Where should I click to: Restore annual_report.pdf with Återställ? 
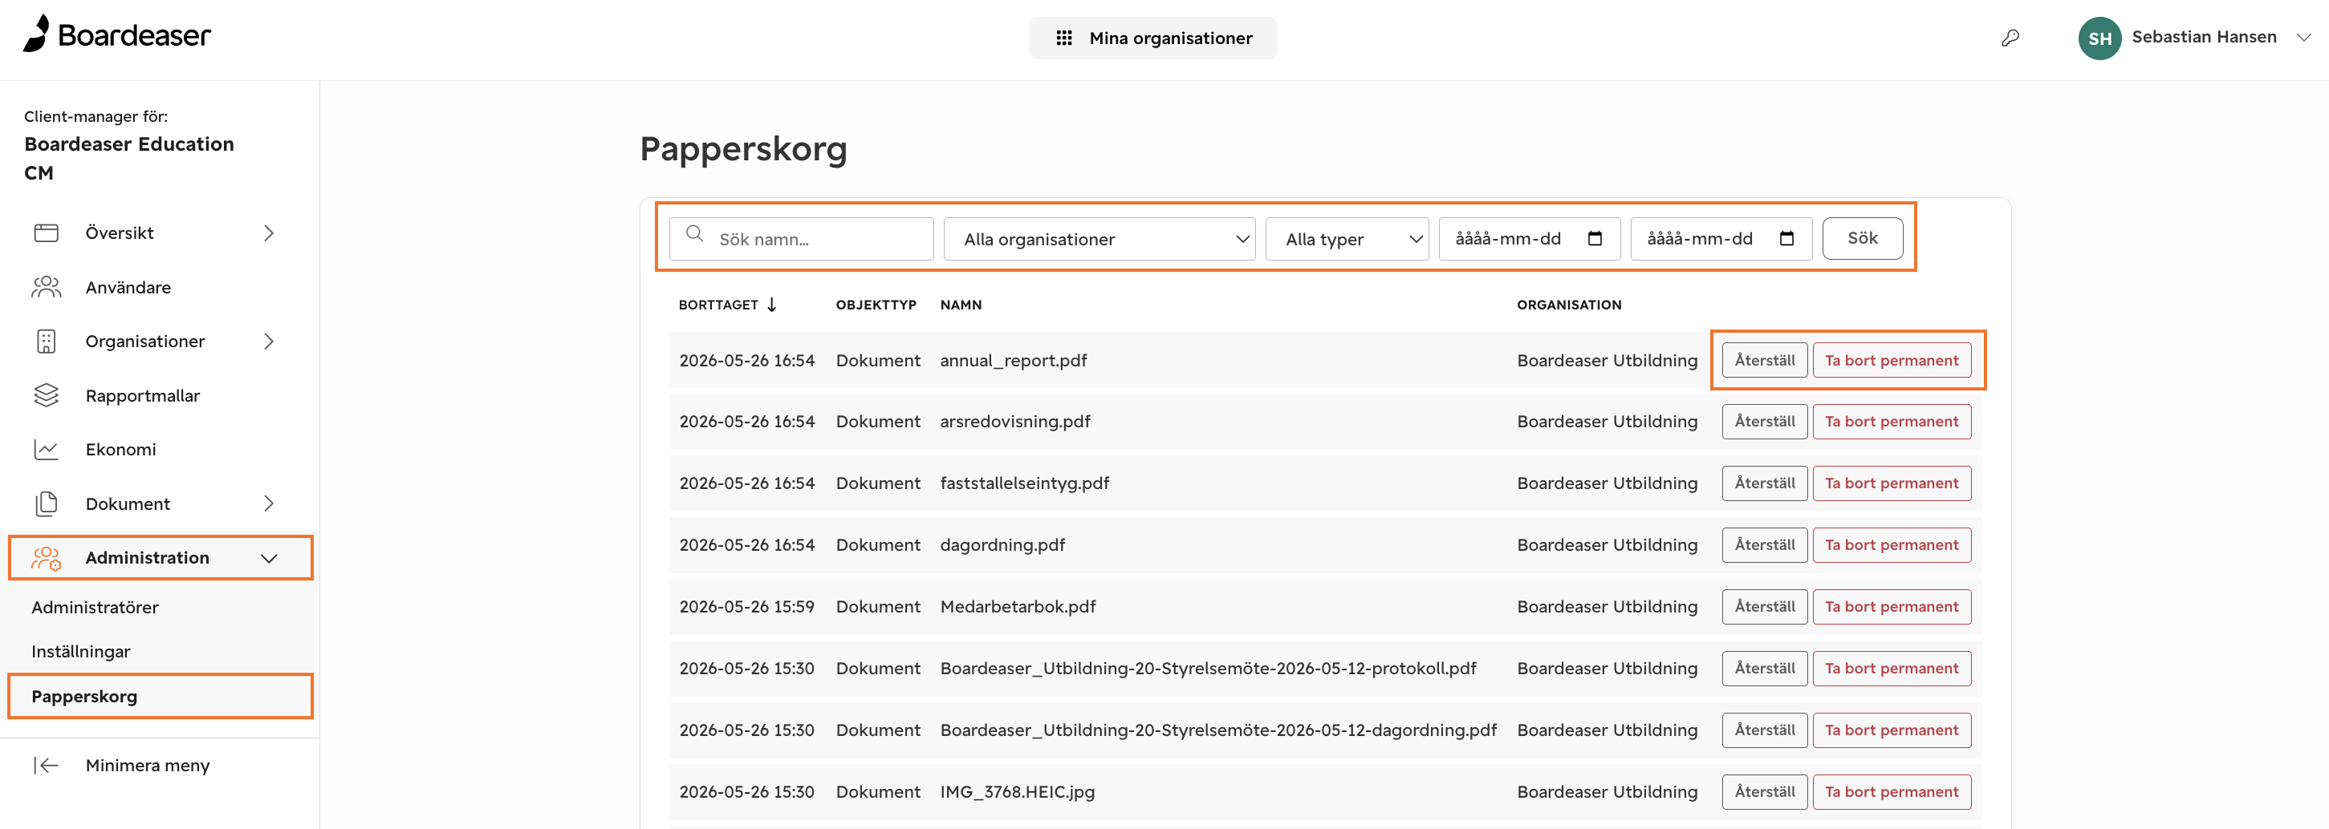pyautogui.click(x=1765, y=360)
